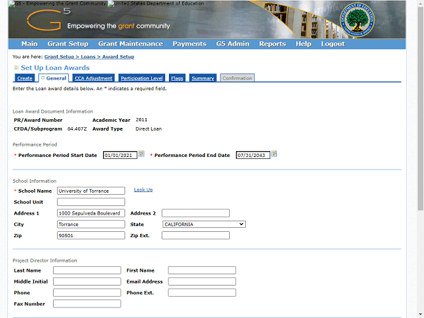Click the icon beside Set Up Loan Awards
The image size is (424, 318).
(17, 68)
